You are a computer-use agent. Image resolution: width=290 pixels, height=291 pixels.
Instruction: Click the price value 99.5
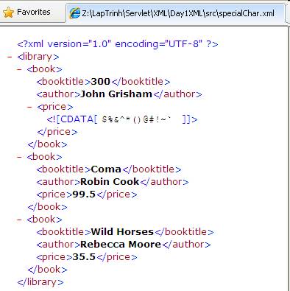tap(84, 194)
